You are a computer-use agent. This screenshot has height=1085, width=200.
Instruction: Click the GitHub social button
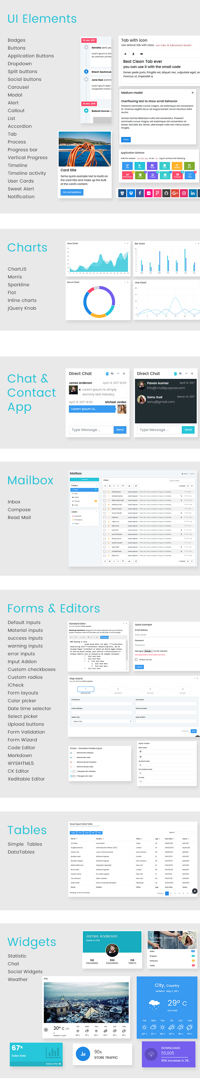click(x=166, y=193)
